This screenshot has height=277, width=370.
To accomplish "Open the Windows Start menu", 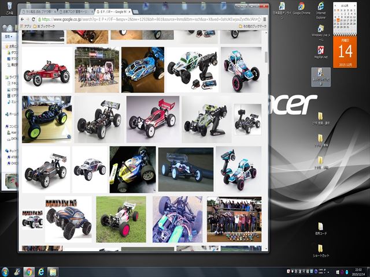I will pos(4,272).
